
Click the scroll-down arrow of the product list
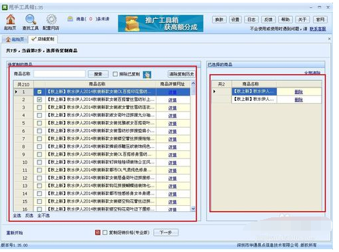pyautogui.click(x=193, y=209)
